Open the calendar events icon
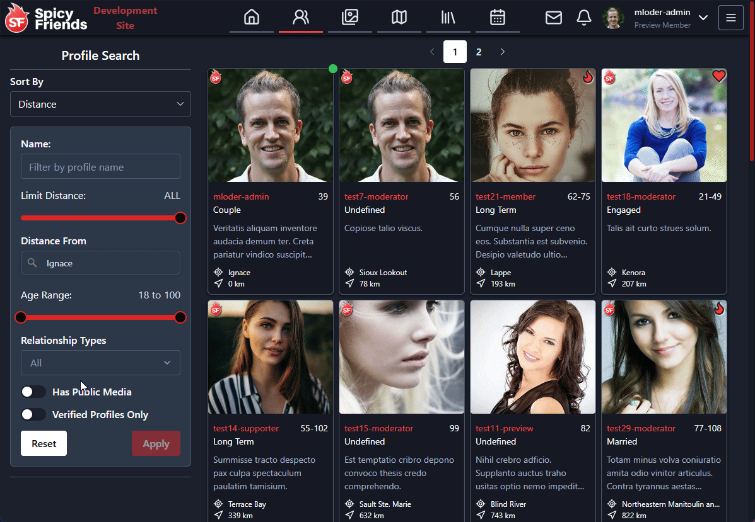755x522 pixels. (498, 18)
